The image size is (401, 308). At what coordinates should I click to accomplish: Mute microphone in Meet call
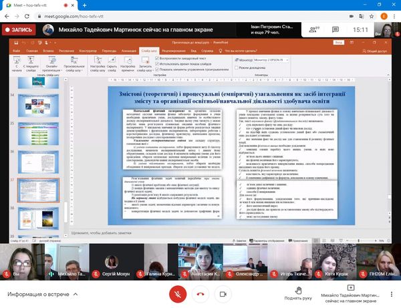click(178, 293)
